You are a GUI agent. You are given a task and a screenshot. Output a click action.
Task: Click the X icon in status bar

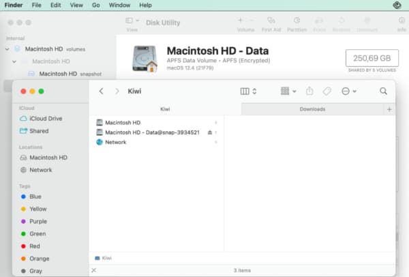click(94, 270)
